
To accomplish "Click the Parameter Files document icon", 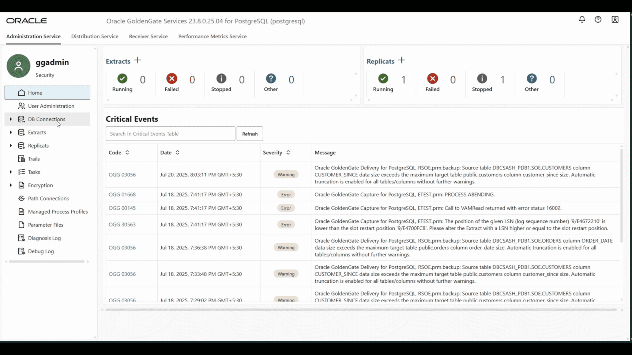I will 22,225.
